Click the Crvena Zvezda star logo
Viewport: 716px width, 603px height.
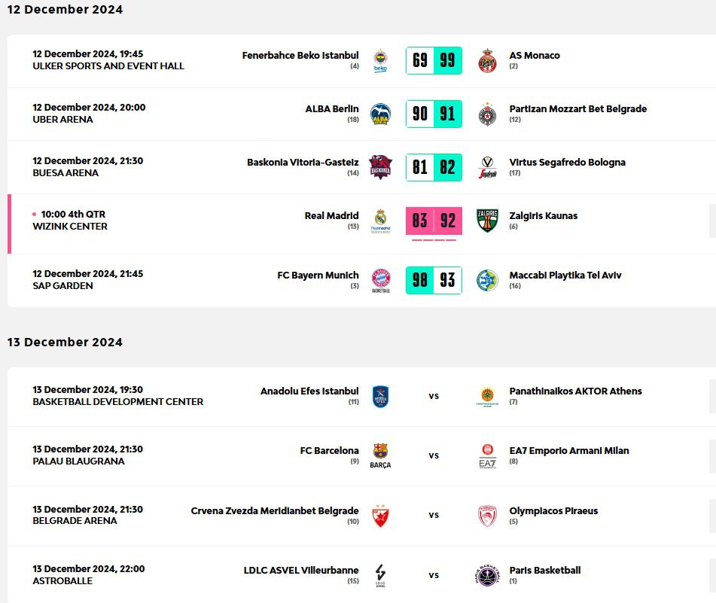click(380, 516)
